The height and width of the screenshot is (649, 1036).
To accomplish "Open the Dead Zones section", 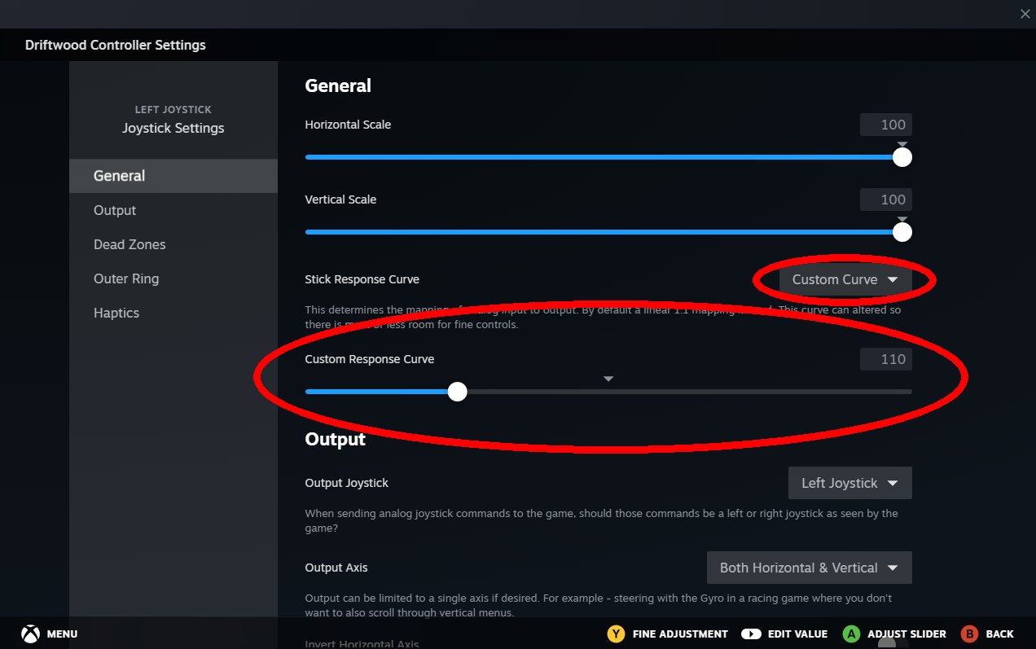I will [129, 244].
